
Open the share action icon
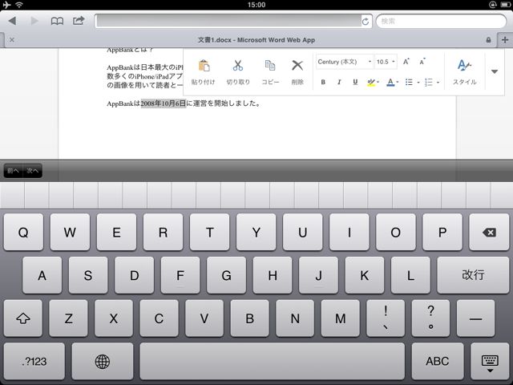coord(79,21)
